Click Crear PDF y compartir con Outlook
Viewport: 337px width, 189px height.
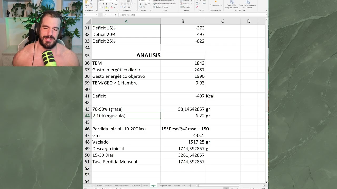pos(247,4)
